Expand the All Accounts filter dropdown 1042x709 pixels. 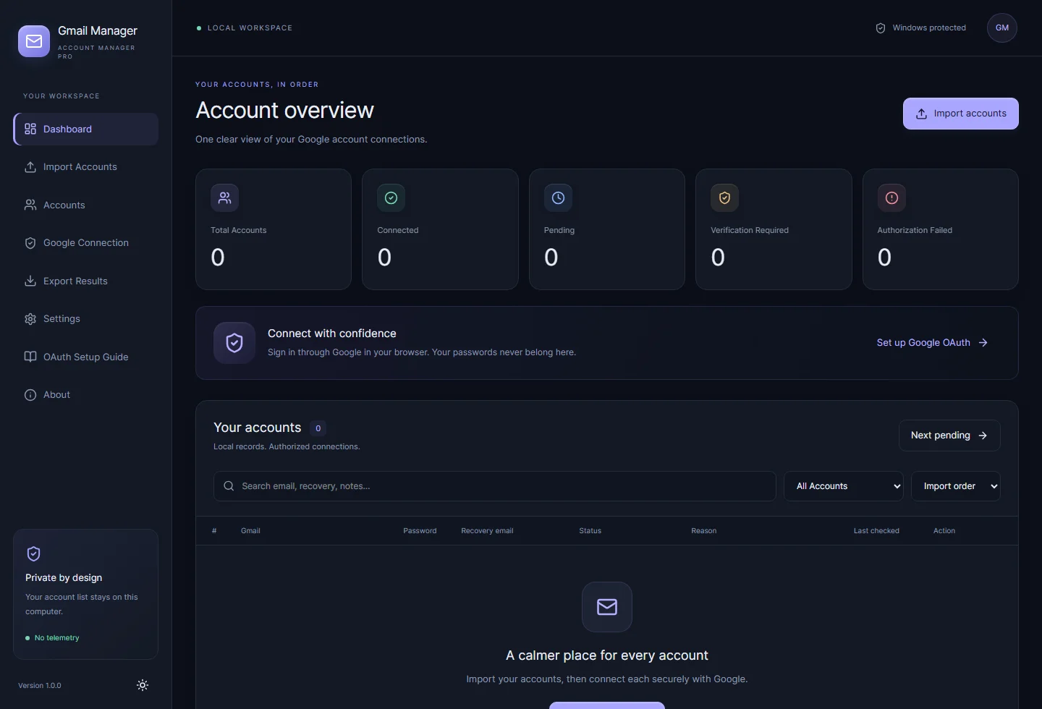[844, 486]
